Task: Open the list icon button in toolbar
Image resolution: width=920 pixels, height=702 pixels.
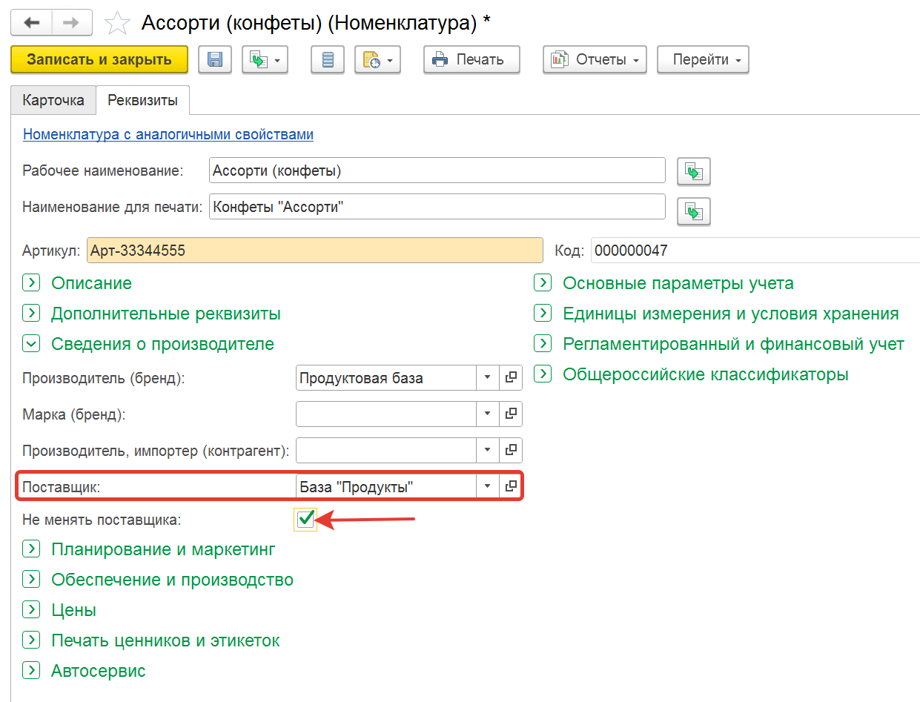Action: (x=328, y=60)
